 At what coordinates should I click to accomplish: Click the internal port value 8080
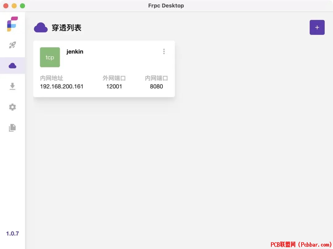pyautogui.click(x=156, y=86)
